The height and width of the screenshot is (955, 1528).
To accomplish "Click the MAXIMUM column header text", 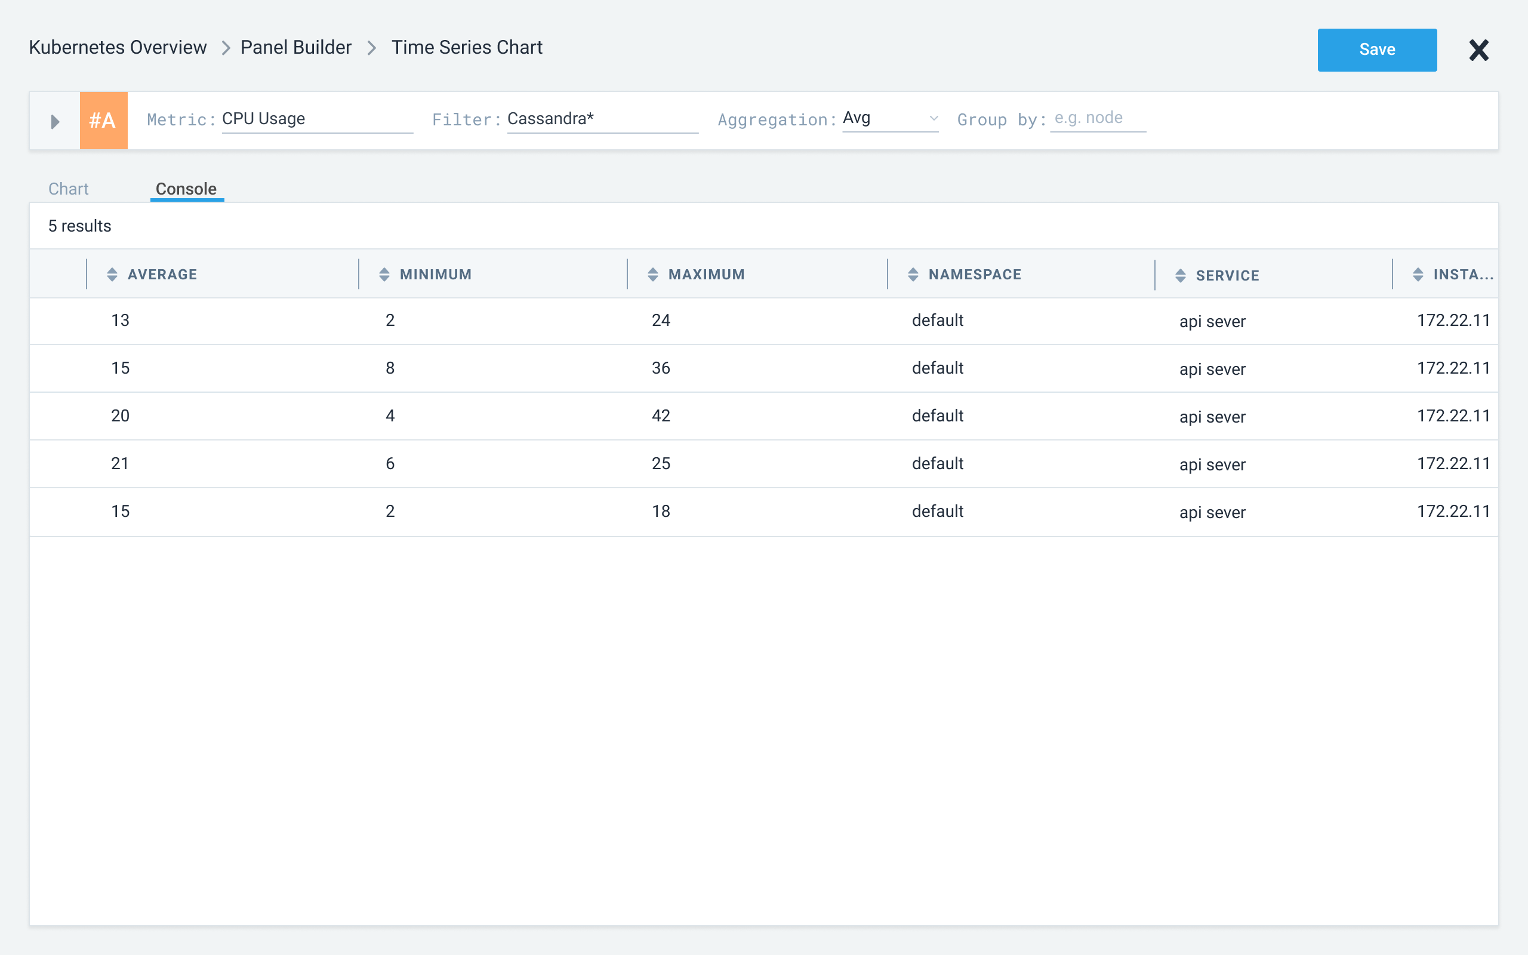I will (707, 274).
